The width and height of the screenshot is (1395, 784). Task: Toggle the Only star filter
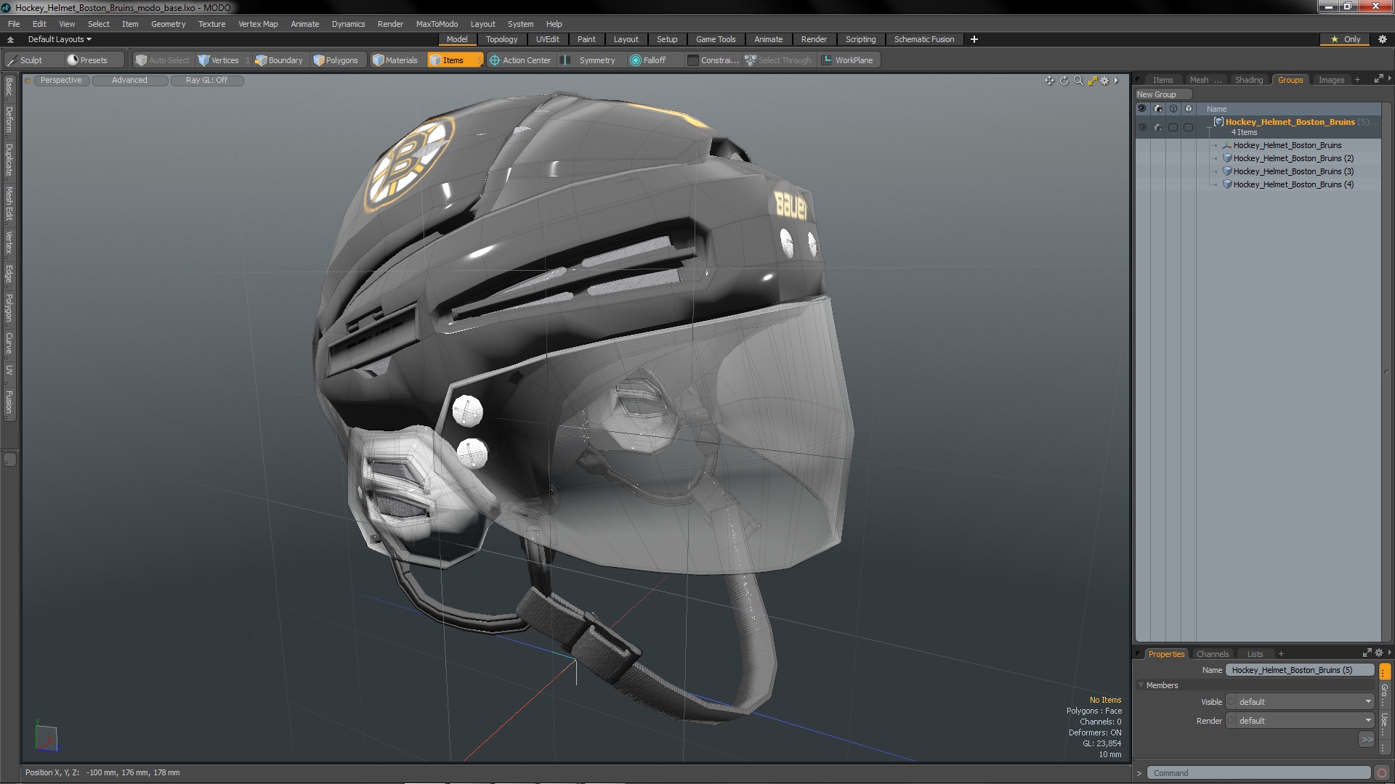pyautogui.click(x=1345, y=39)
